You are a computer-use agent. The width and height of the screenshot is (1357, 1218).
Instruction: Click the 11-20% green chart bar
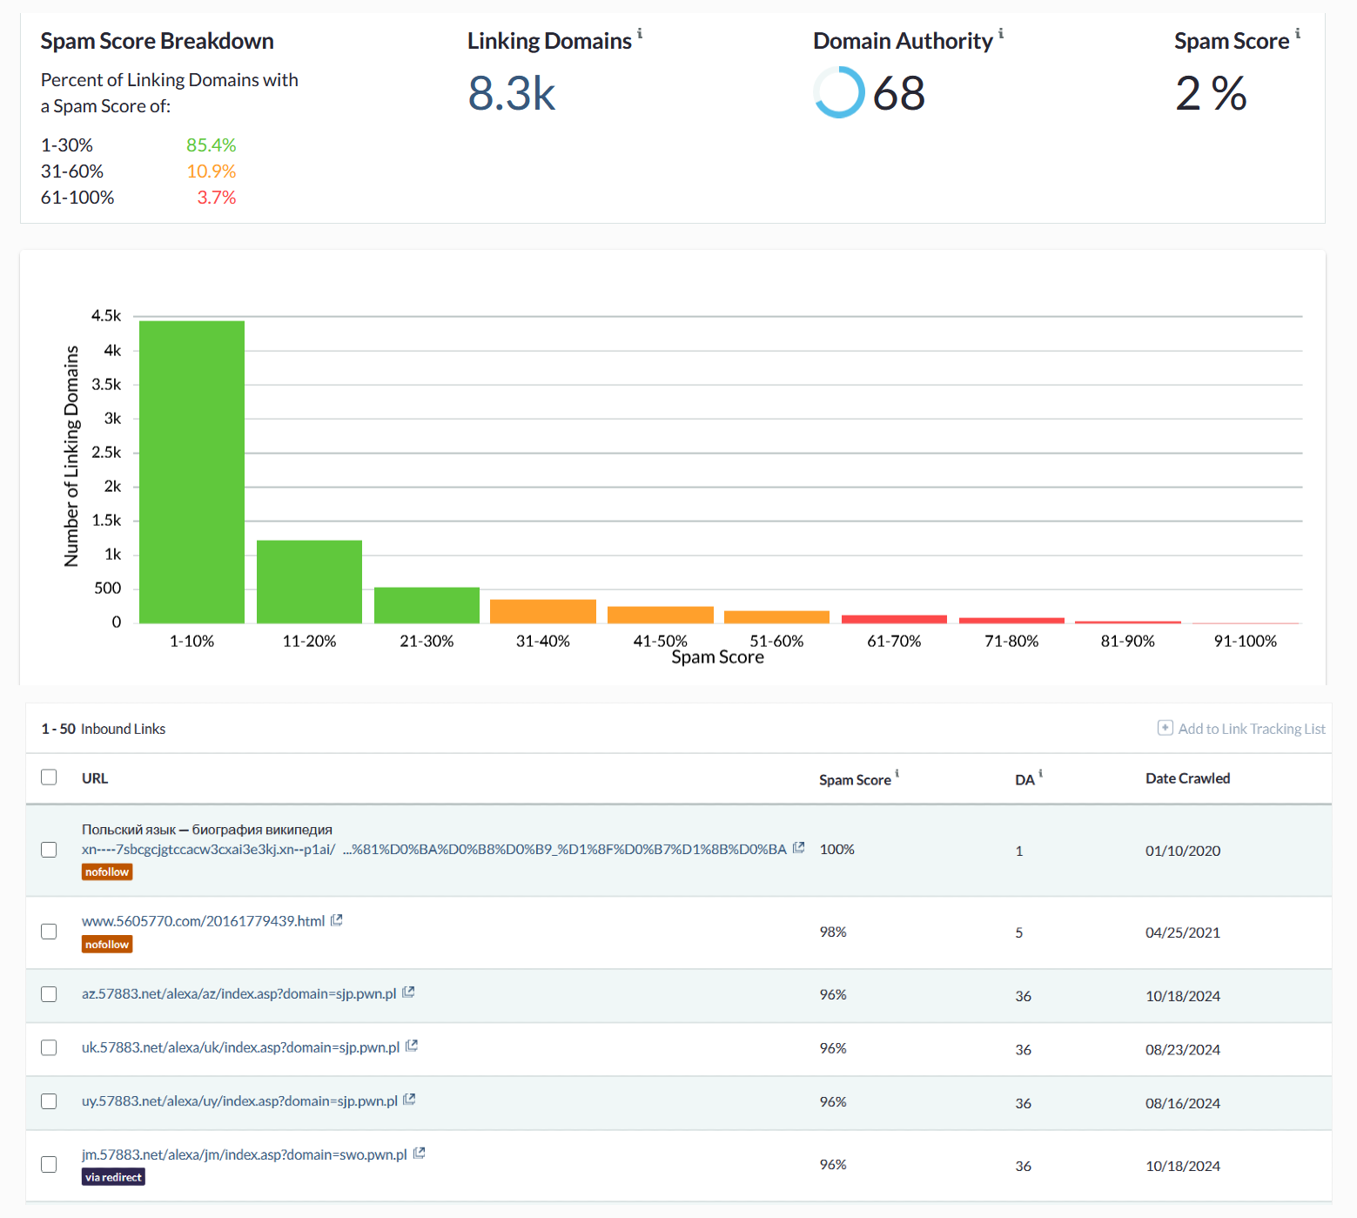309,582
